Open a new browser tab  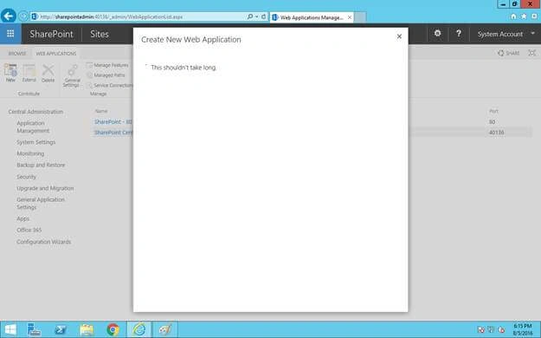[x=360, y=17]
